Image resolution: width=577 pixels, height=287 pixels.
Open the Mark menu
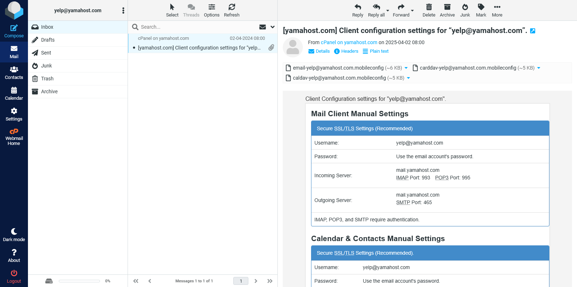[x=481, y=10]
